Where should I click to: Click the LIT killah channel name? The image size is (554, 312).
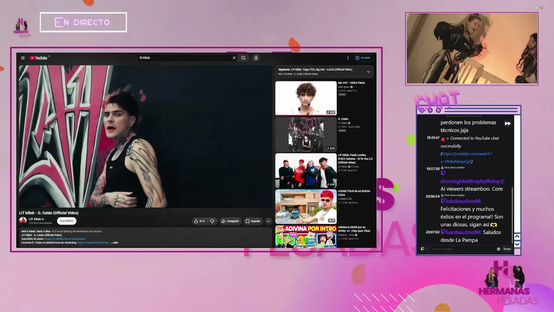point(35,219)
